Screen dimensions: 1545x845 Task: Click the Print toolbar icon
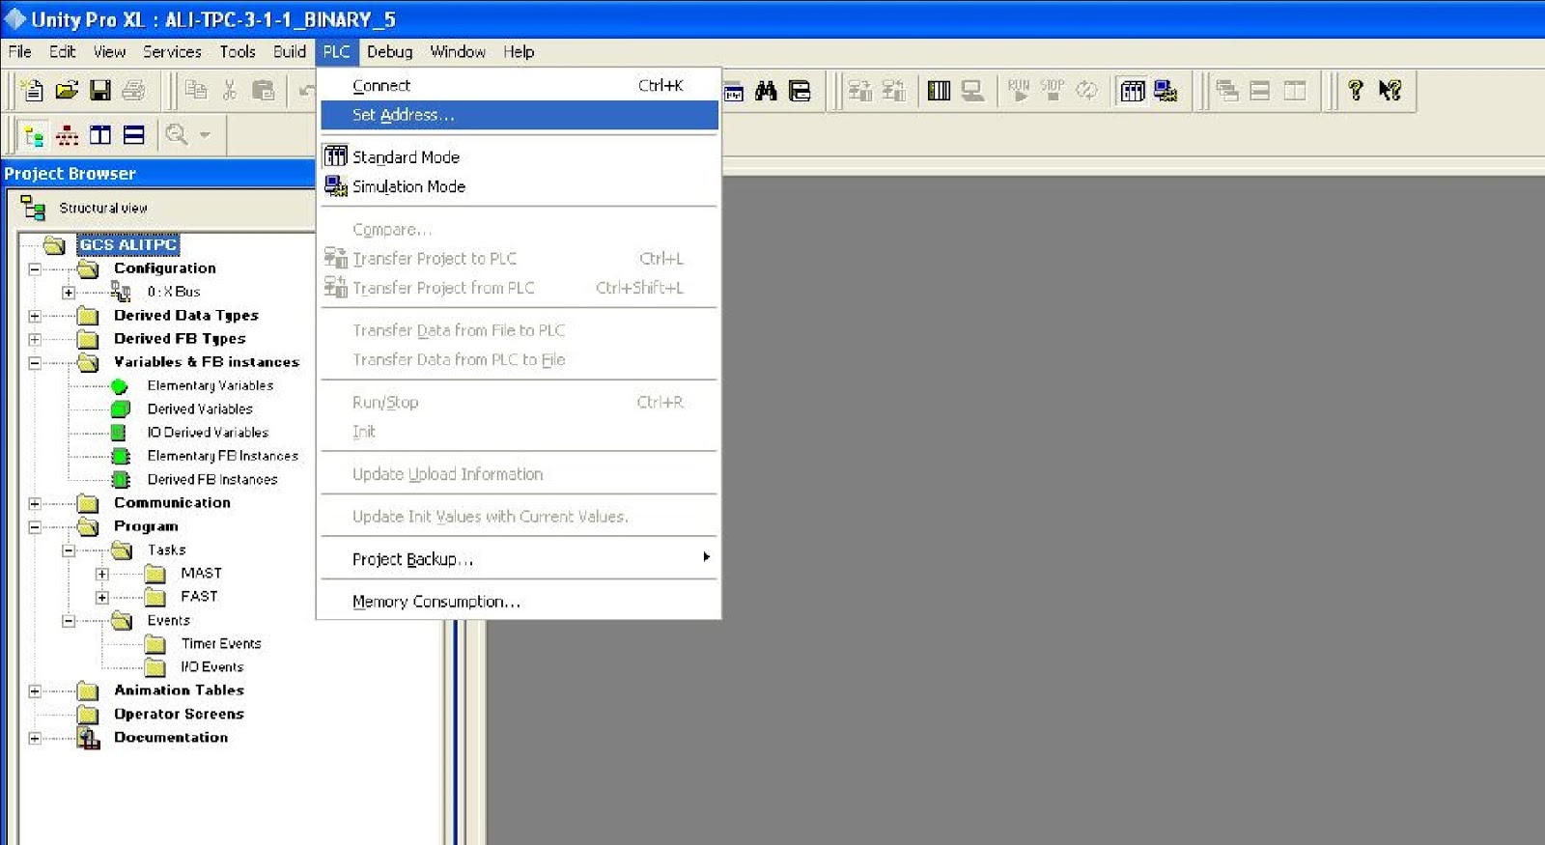133,90
